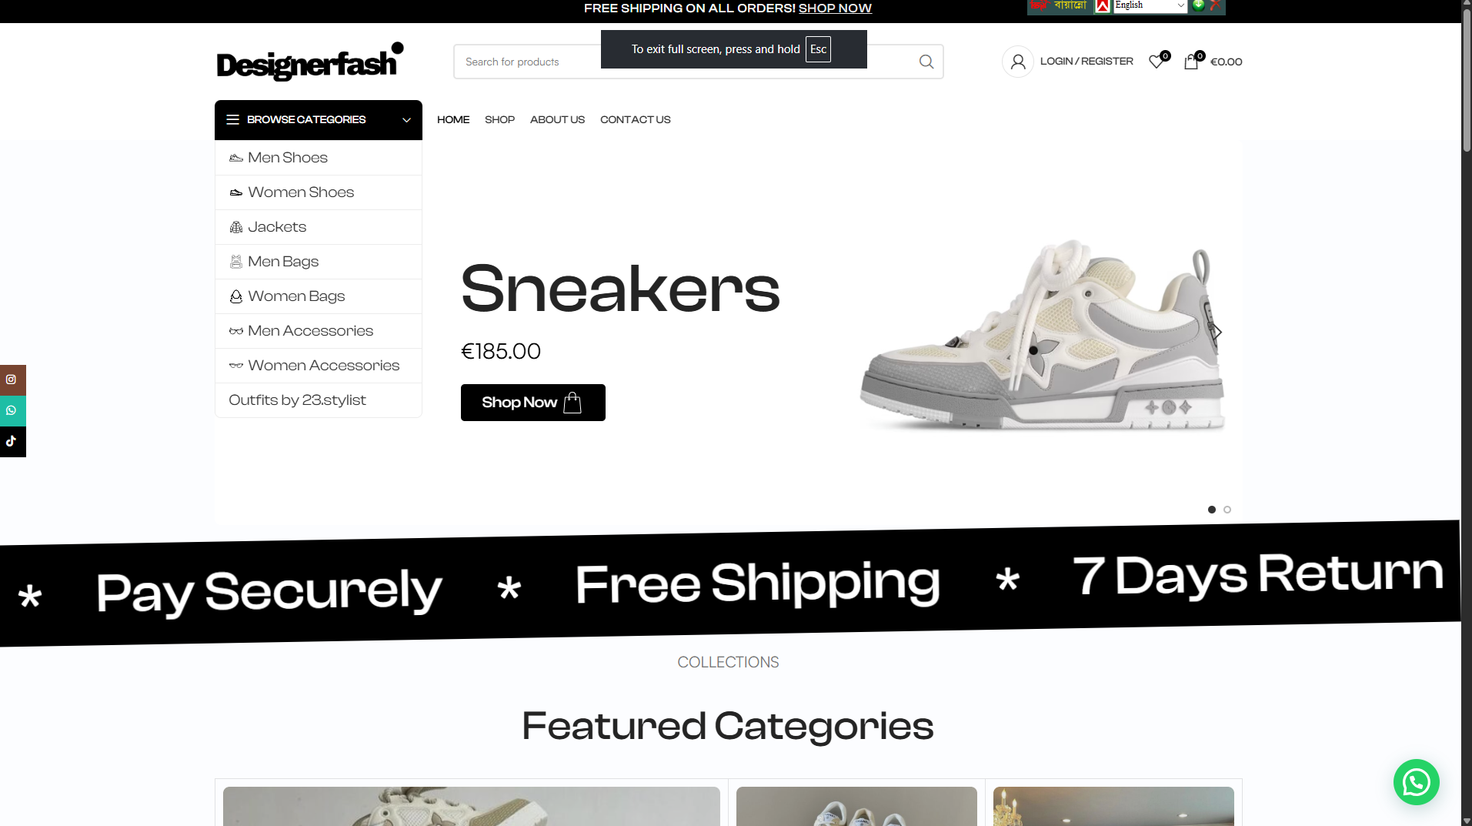Viewport: 1472px width, 826px height.
Task: Open the floating WhatsApp chat bubble
Action: [x=1416, y=782]
